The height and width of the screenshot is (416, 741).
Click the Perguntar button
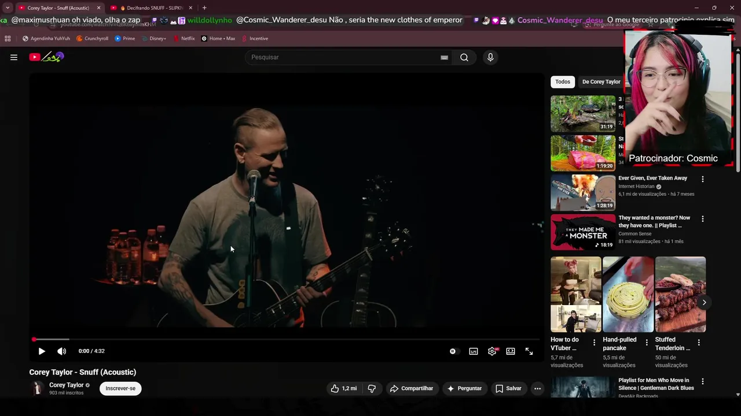tap(464, 388)
